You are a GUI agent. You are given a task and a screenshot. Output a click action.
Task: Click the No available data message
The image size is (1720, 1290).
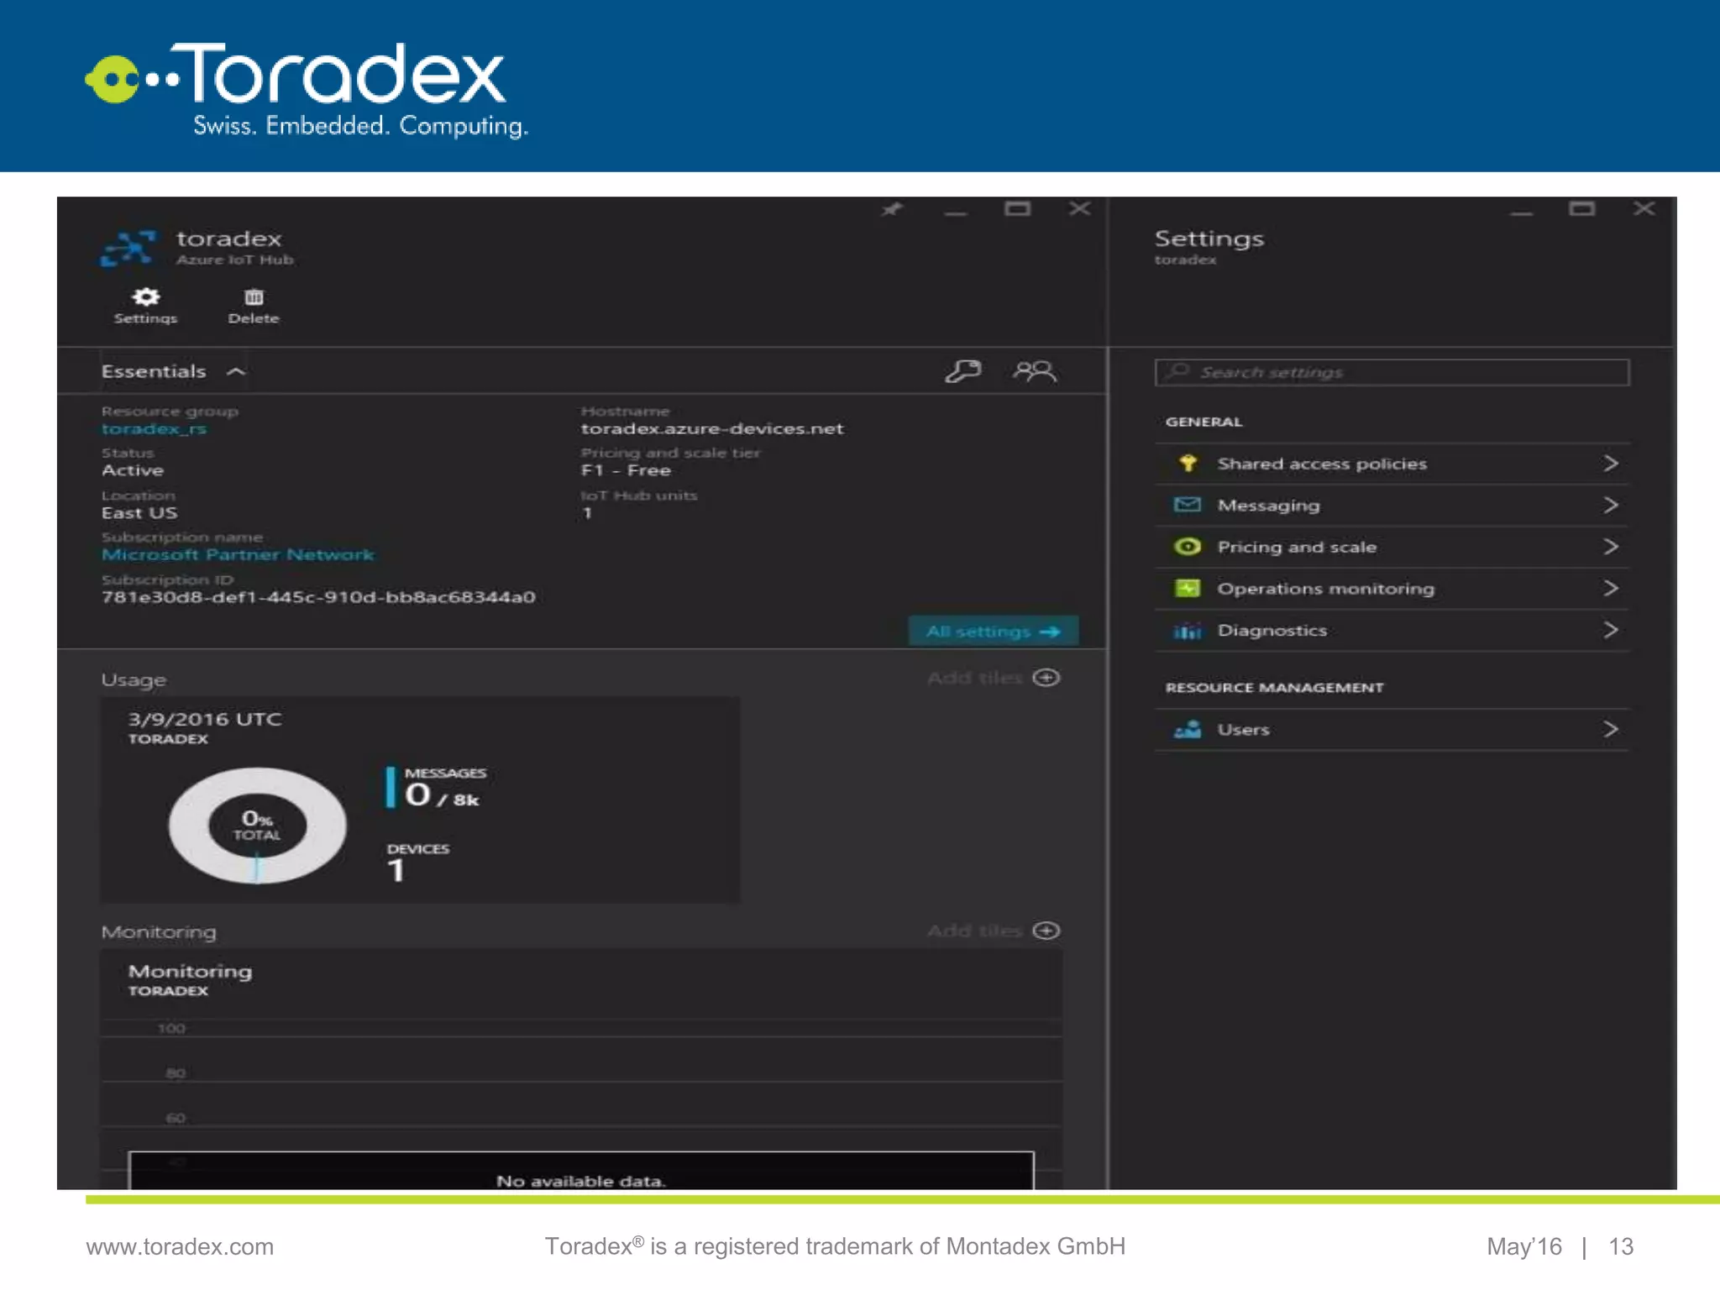click(580, 1181)
